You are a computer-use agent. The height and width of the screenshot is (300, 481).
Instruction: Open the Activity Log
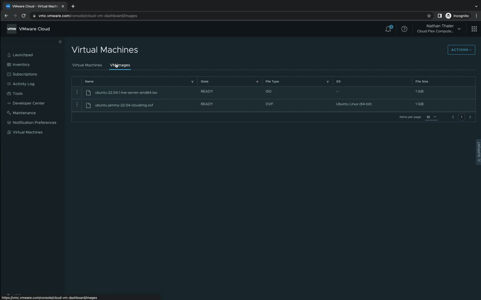click(23, 84)
